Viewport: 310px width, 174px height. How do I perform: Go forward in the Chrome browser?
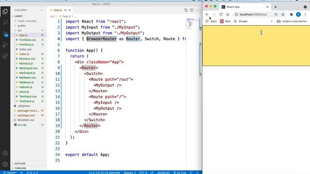click(214, 14)
